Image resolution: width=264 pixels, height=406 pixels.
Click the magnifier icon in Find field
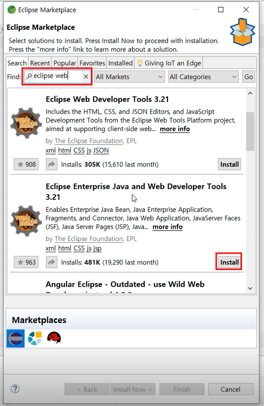pyautogui.click(x=29, y=76)
